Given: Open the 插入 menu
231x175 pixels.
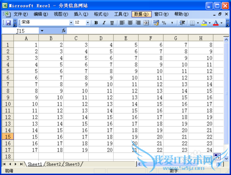Looking at the screenshot, I should pos(81,14).
